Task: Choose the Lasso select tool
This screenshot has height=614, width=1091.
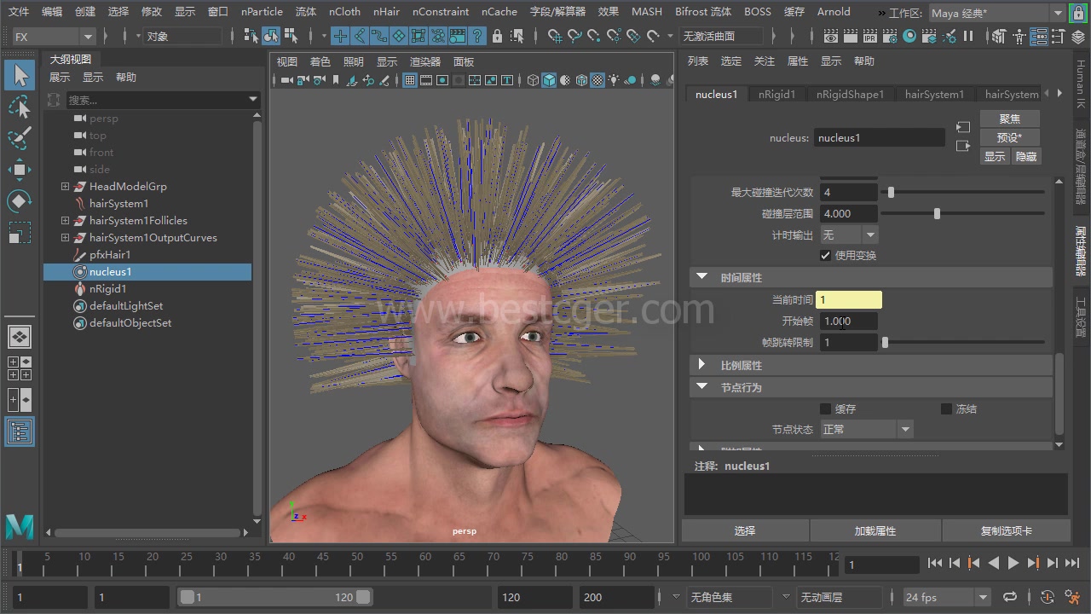Action: tap(19, 107)
